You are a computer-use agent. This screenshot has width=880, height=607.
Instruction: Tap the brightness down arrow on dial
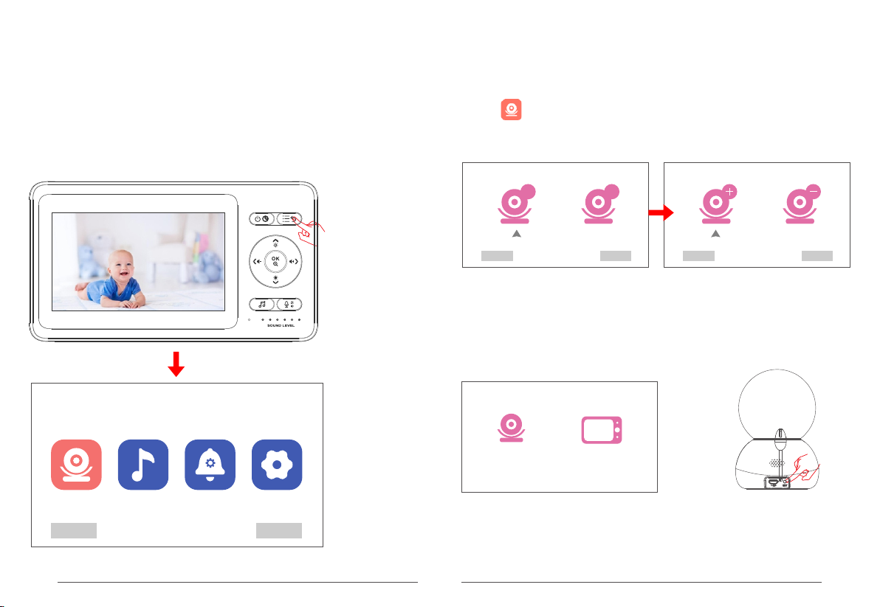tap(275, 279)
